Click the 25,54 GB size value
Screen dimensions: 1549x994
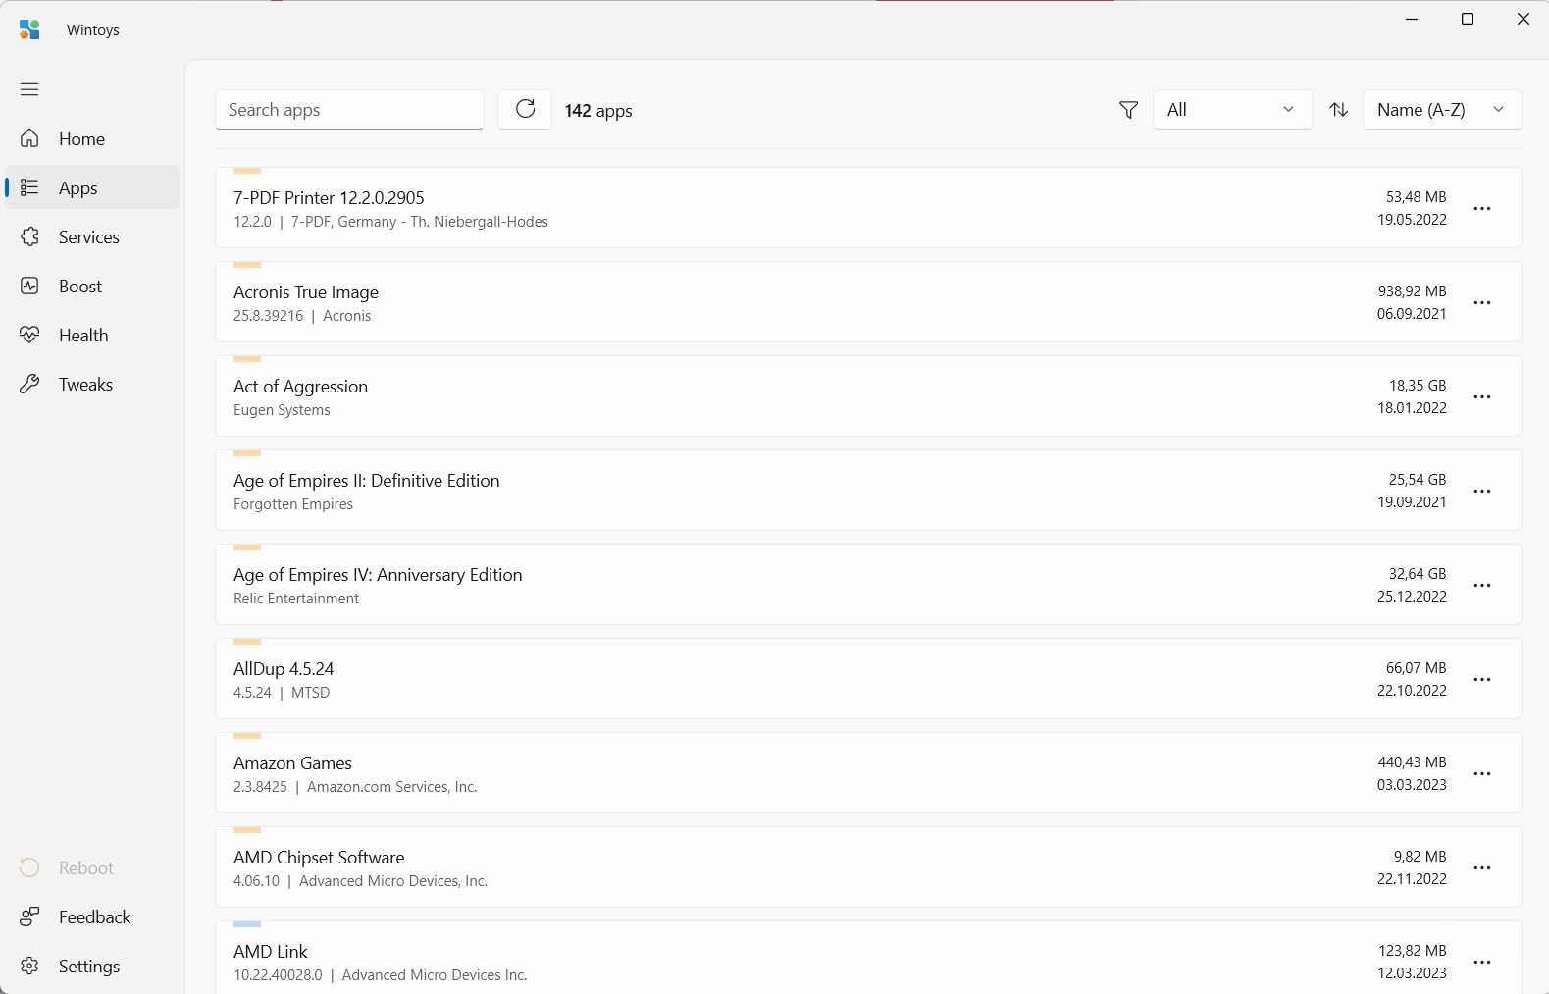click(x=1418, y=480)
